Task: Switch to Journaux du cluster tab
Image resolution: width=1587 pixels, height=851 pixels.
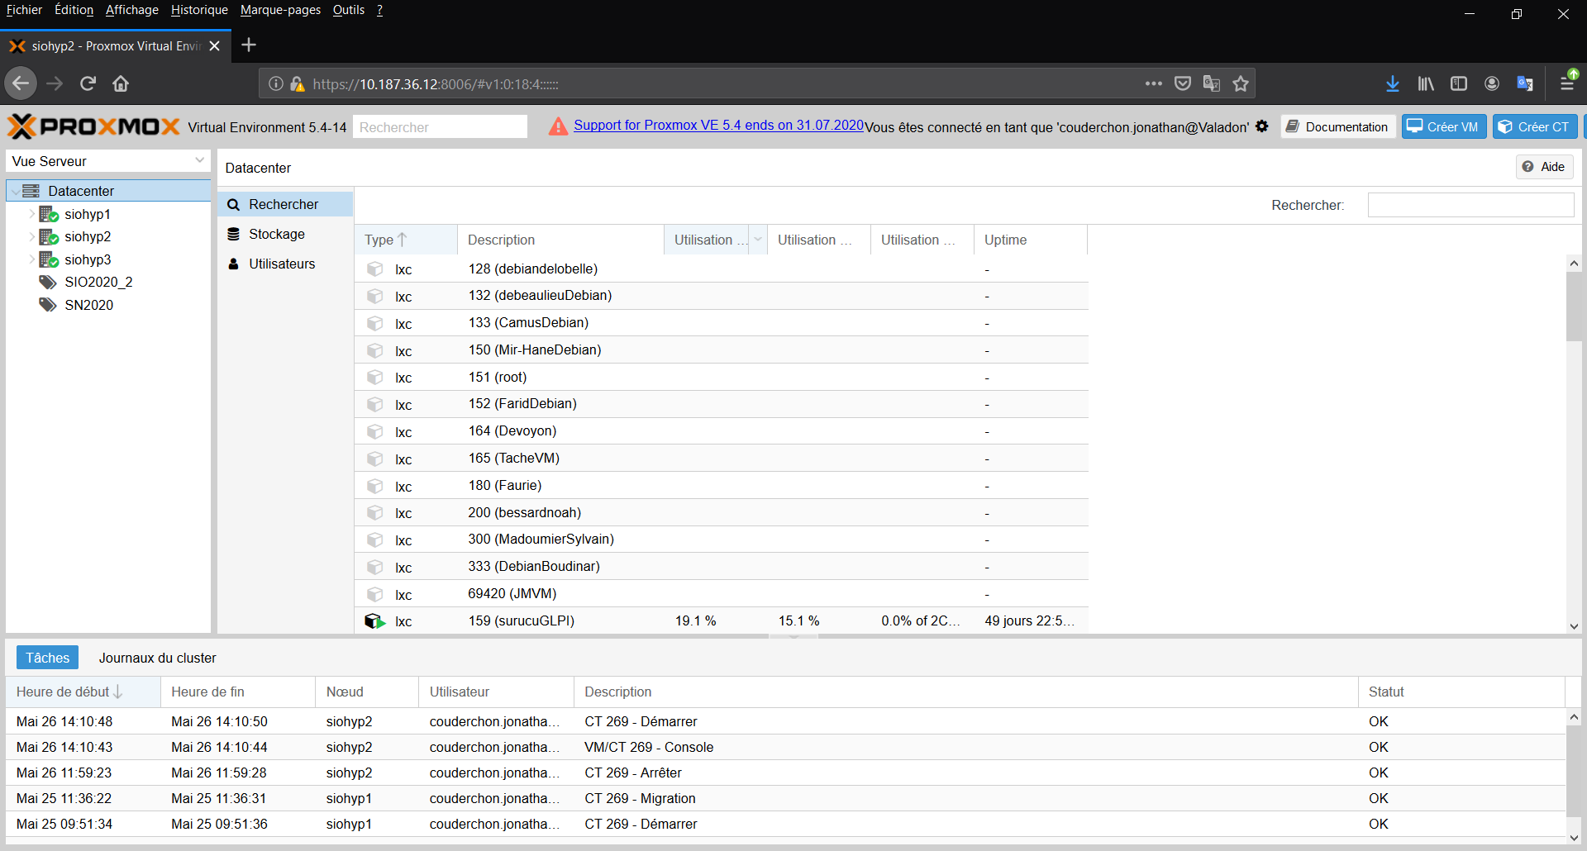Action: [157, 658]
